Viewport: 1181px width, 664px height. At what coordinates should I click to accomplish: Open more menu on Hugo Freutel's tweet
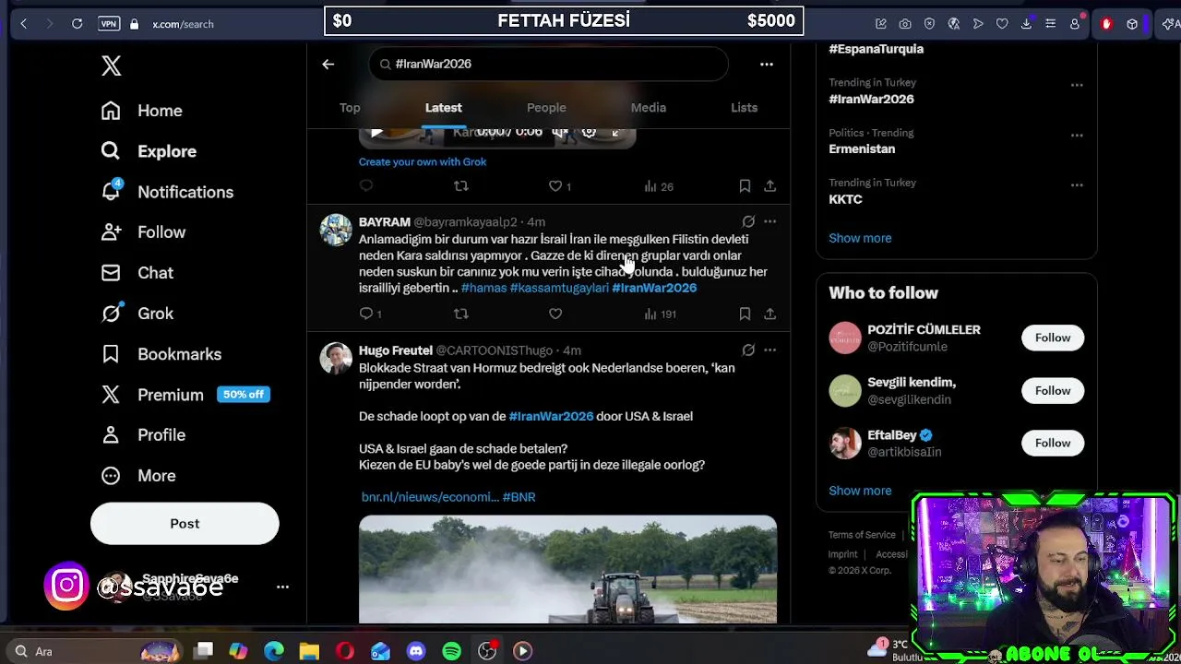[x=769, y=350]
